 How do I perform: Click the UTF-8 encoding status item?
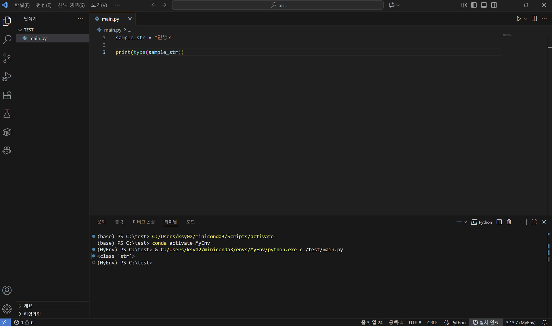415,323
